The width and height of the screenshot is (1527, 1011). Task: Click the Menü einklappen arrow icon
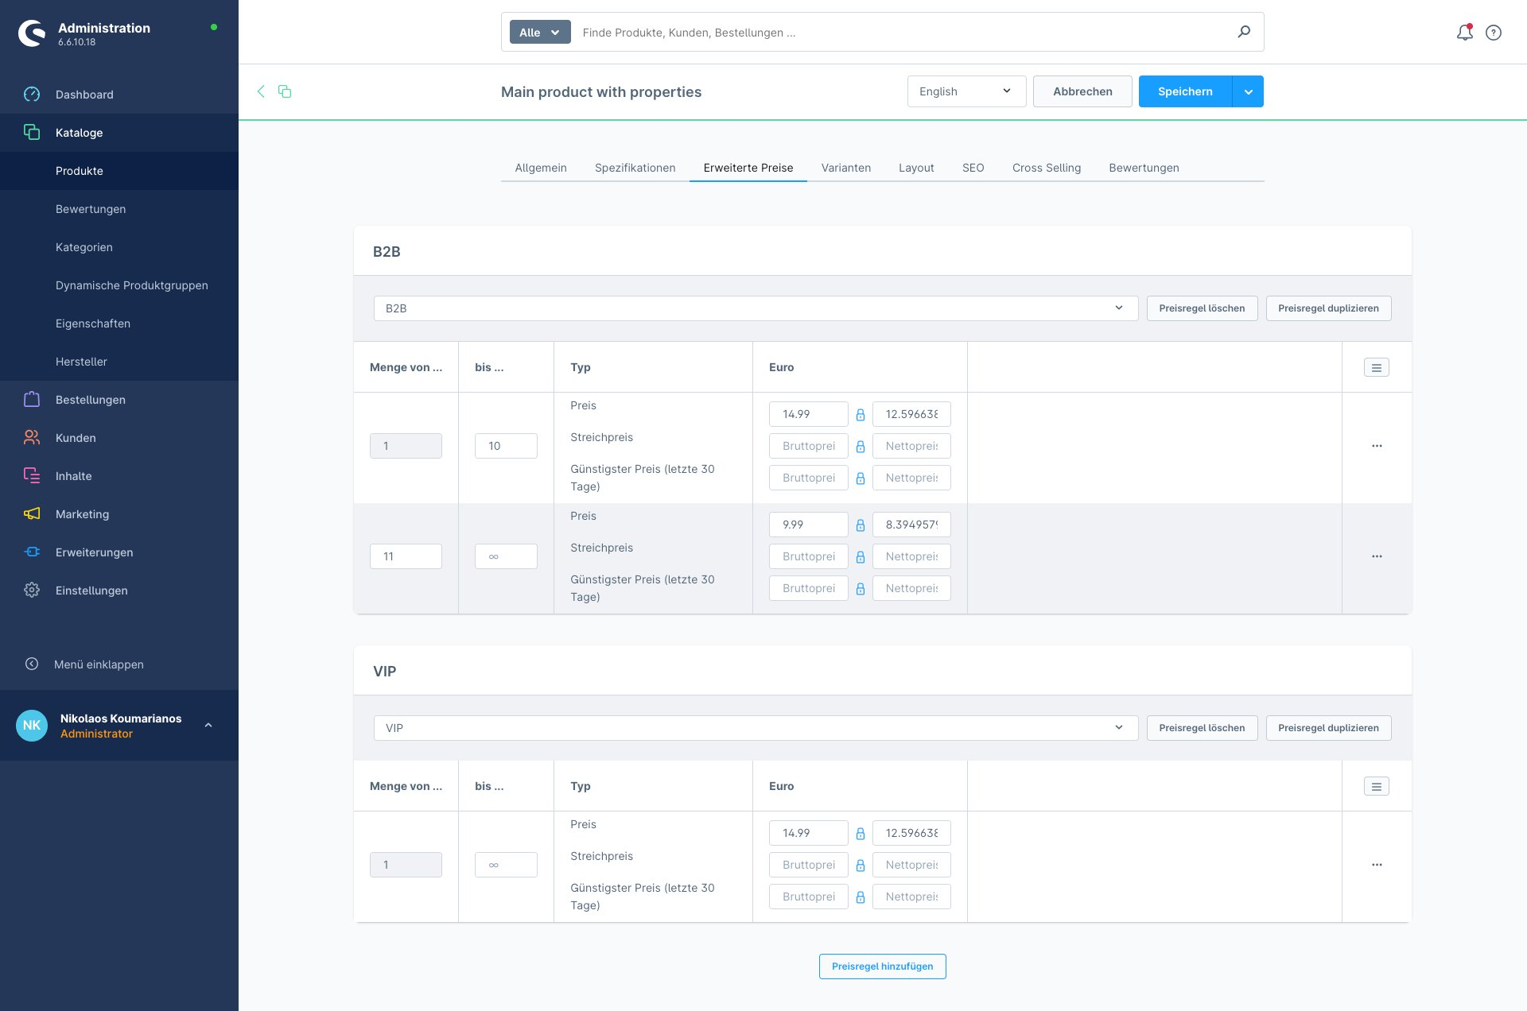point(32,664)
